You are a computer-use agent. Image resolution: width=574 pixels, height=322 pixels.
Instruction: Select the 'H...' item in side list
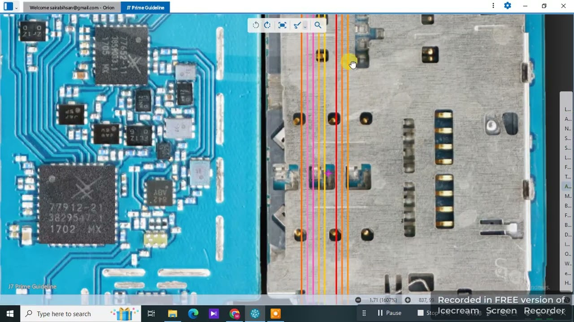[x=568, y=283]
